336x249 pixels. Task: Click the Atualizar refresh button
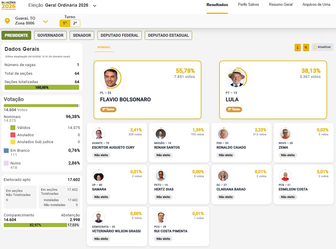point(322,47)
